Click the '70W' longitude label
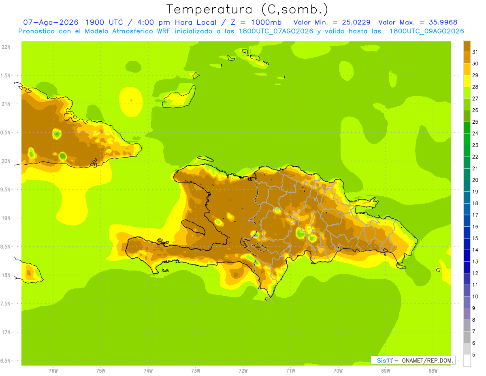Image resolution: width=486 pixels, height=376 pixels. 338,371
